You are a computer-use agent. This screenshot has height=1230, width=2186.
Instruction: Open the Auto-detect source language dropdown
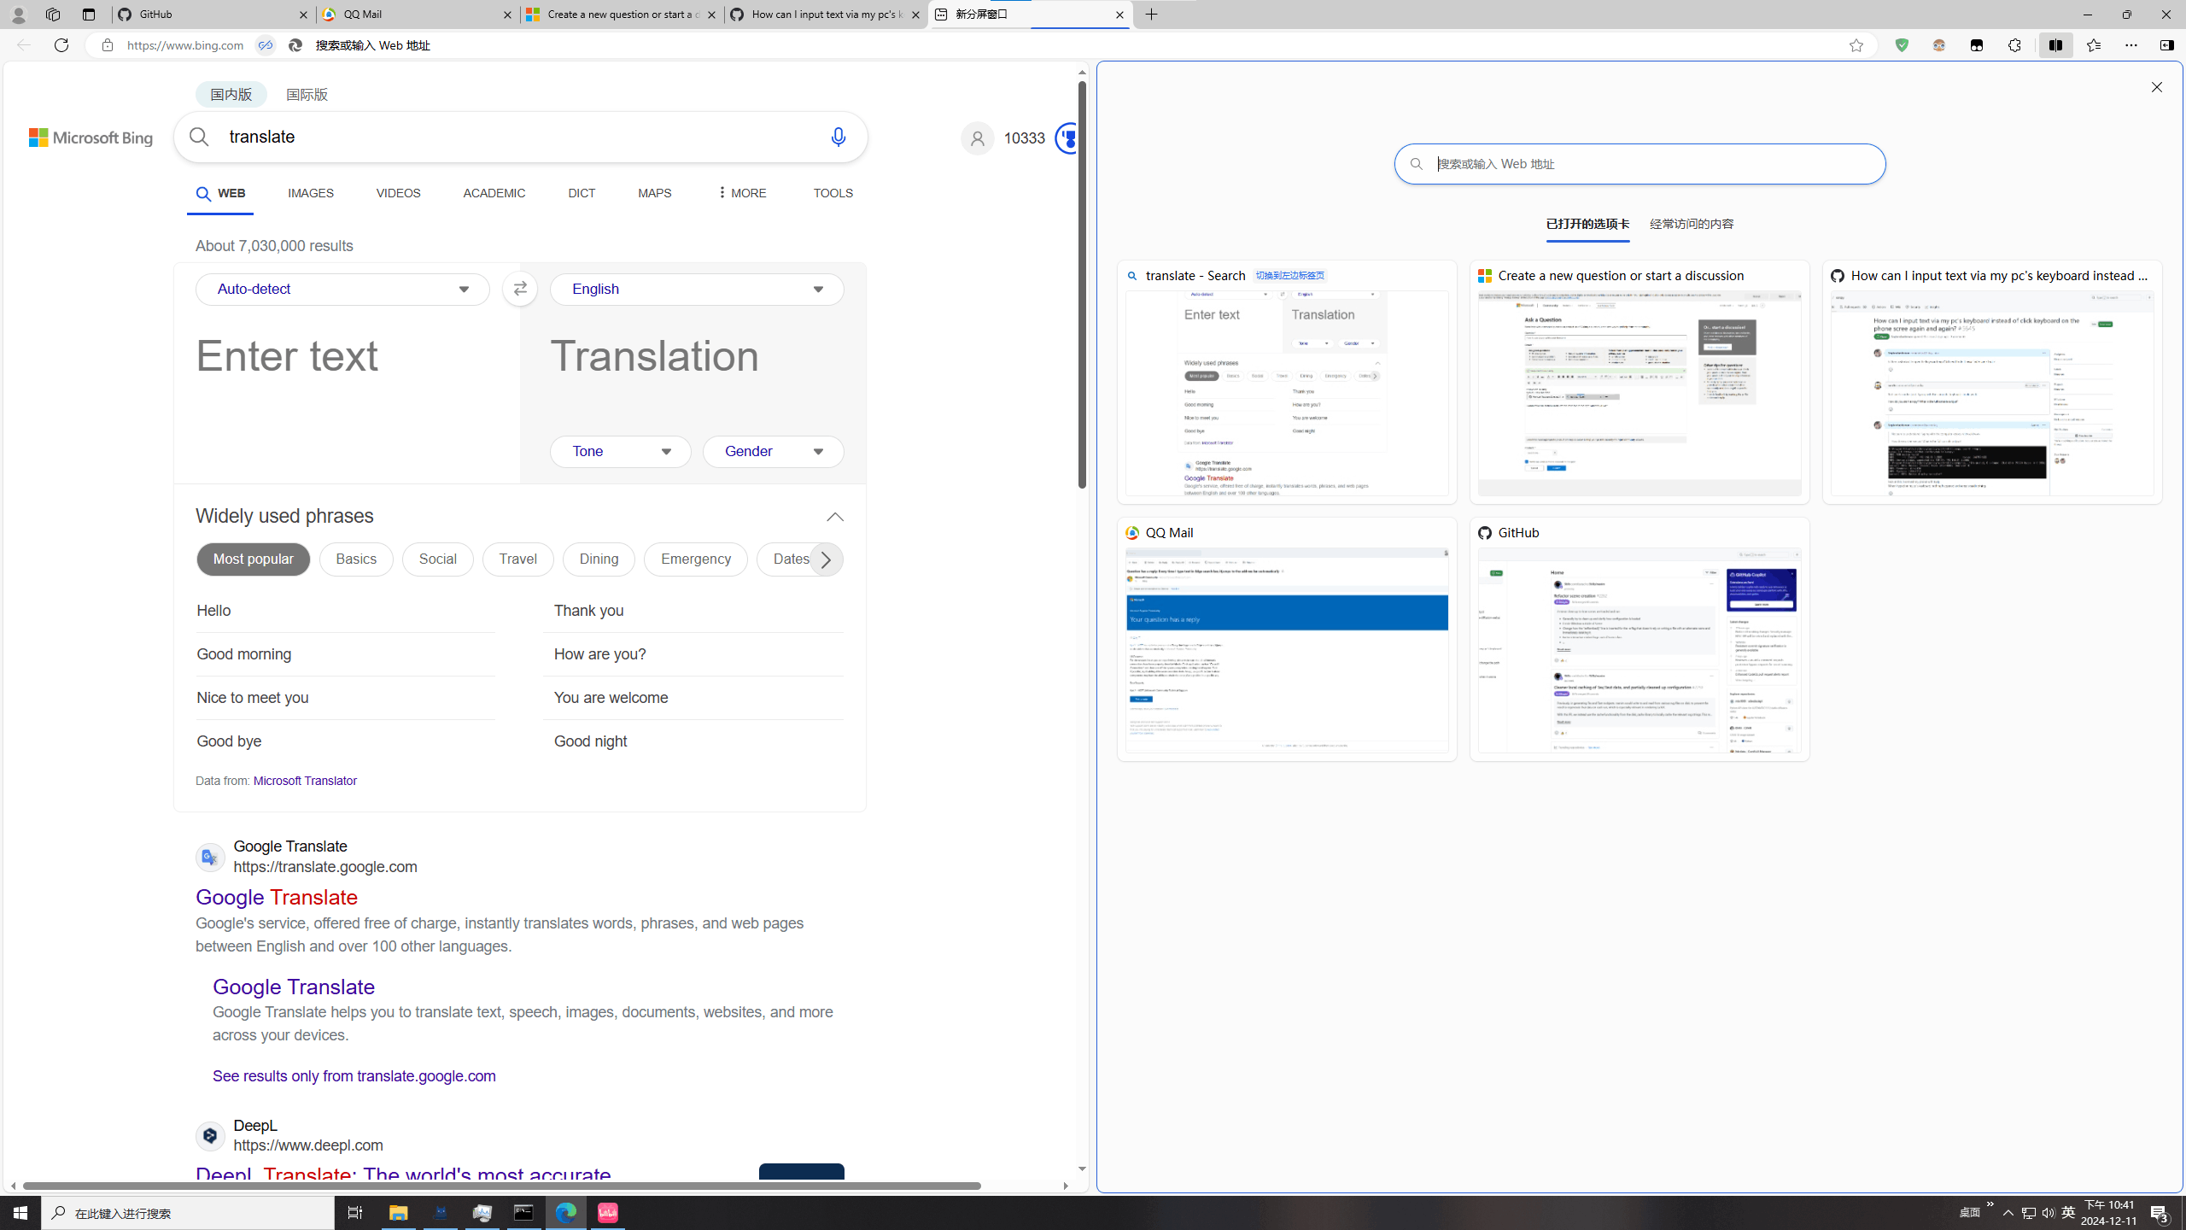coord(342,289)
